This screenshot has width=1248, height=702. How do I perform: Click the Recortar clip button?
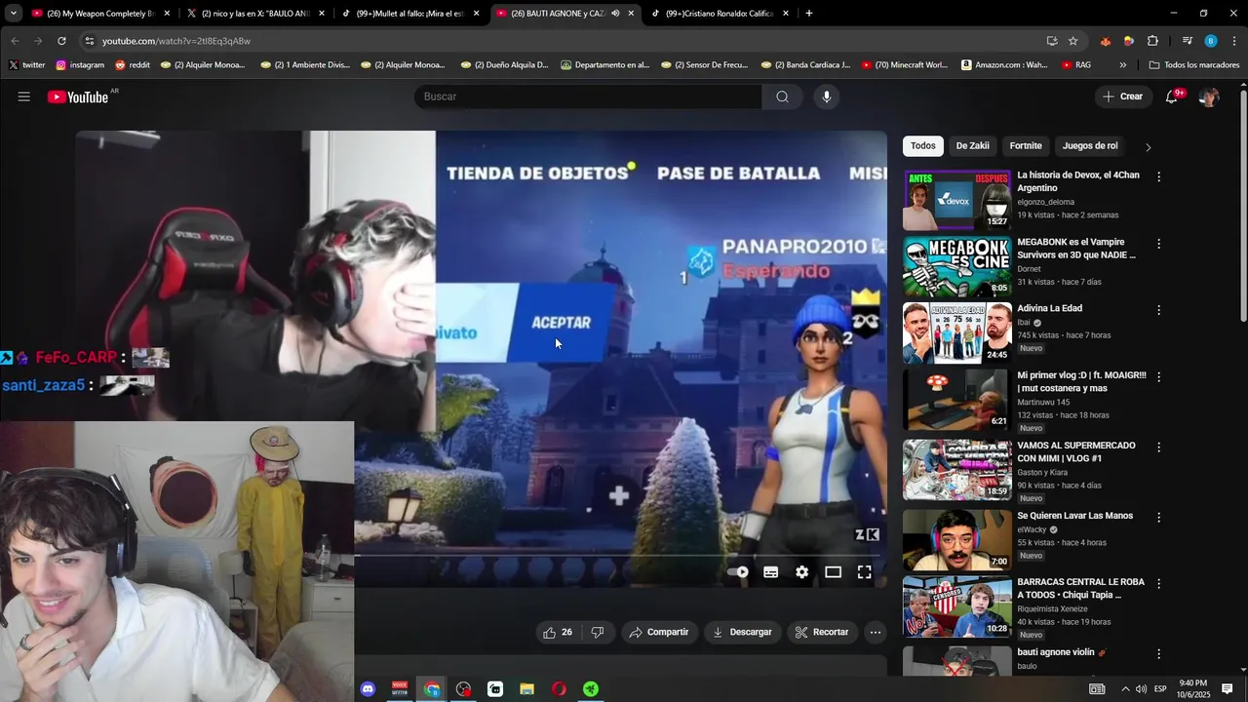[x=822, y=632]
